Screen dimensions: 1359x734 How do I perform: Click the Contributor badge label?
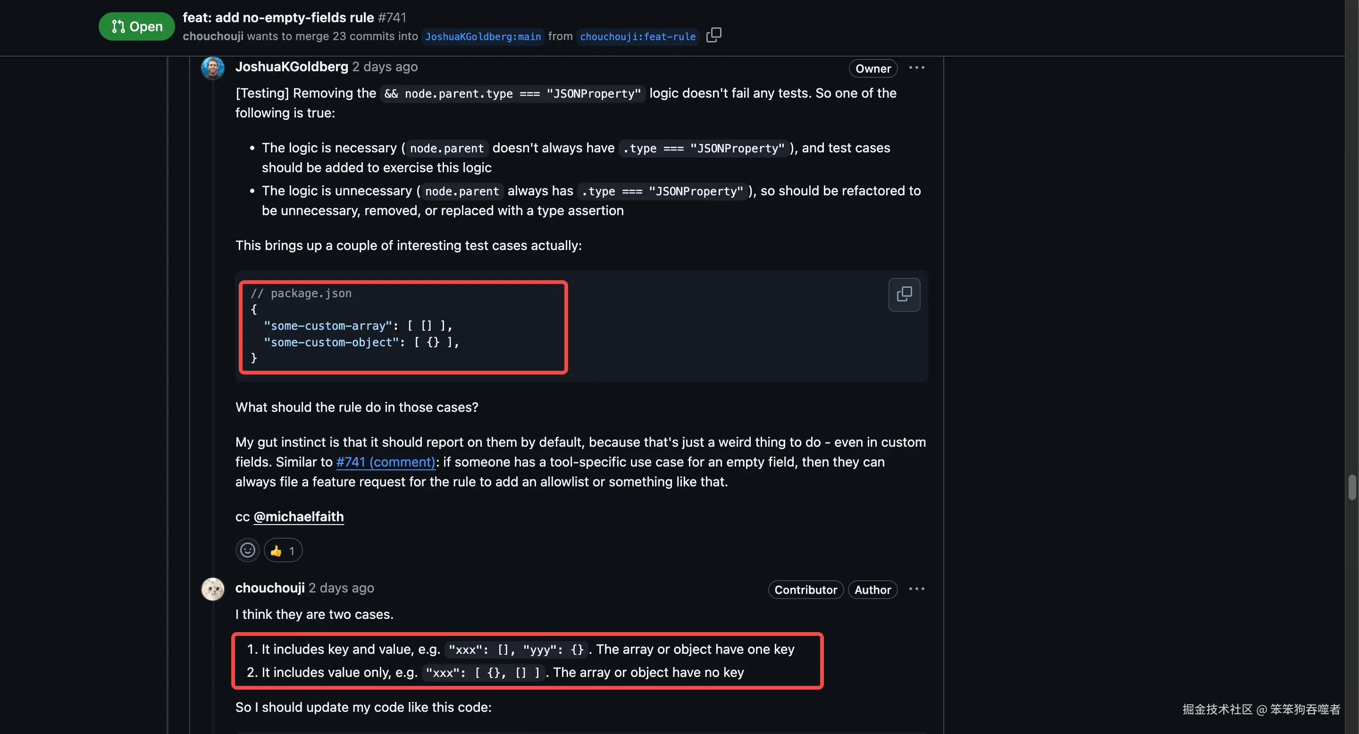[805, 590]
